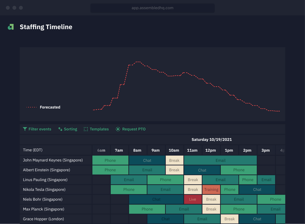Click the sun icon beside Request PTO
This screenshot has width=305, height=224.
click(x=118, y=129)
